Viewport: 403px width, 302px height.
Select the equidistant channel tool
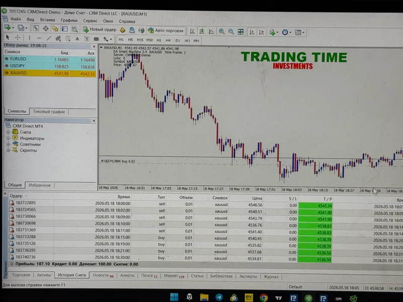pos(58,39)
